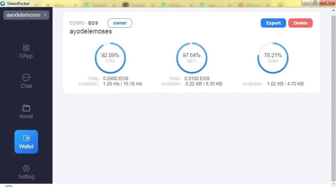Click the CPU total 0.0900 EOS value
This screenshot has height=187, width=336.
click(x=116, y=78)
